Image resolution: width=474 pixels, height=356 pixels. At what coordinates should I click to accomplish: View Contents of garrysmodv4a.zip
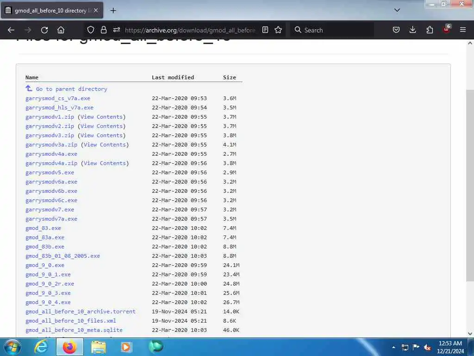tap(105, 163)
